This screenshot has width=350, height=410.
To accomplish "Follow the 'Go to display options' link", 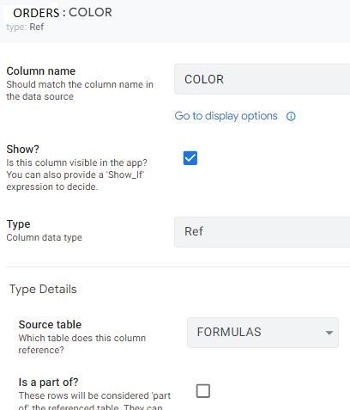I will [226, 116].
